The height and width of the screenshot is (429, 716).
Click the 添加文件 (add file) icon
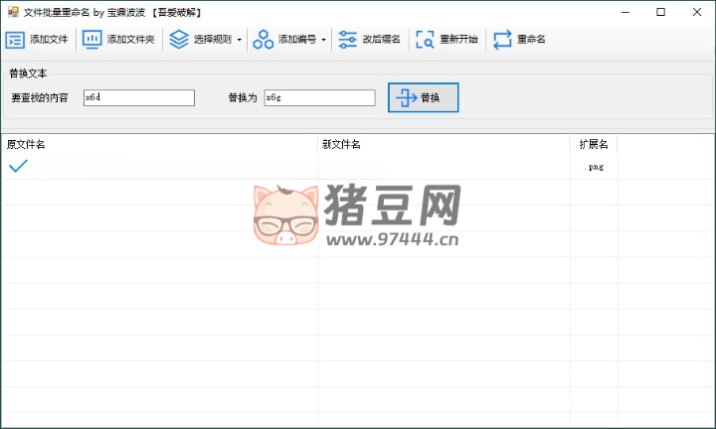pyautogui.click(x=15, y=40)
